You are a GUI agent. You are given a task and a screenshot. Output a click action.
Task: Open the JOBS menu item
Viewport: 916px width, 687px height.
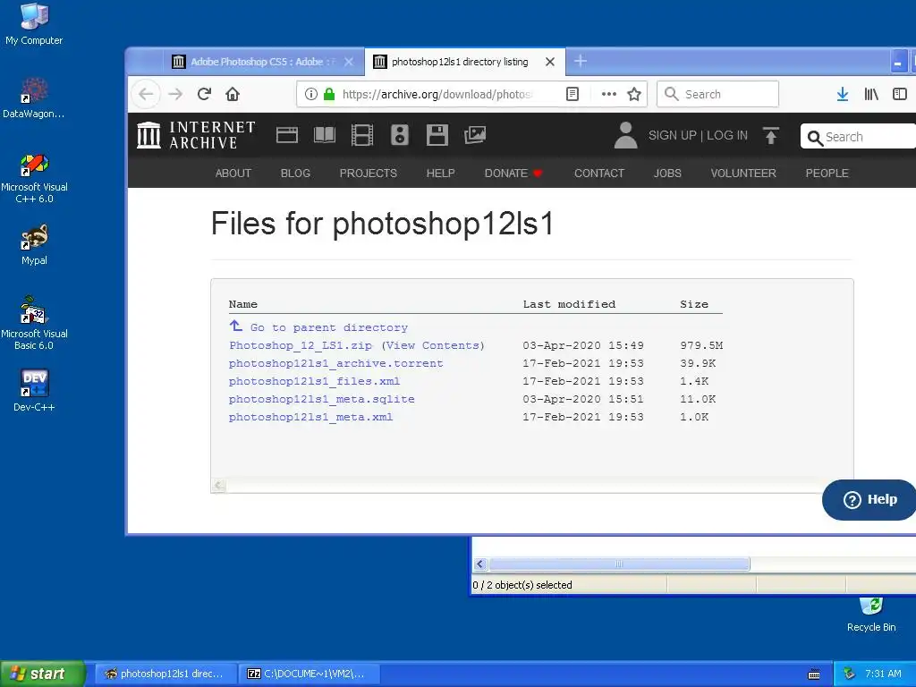667,174
